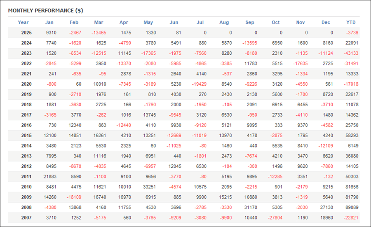The width and height of the screenshot is (371, 227).
Task: Click the YTD column header
Action: [351, 22]
